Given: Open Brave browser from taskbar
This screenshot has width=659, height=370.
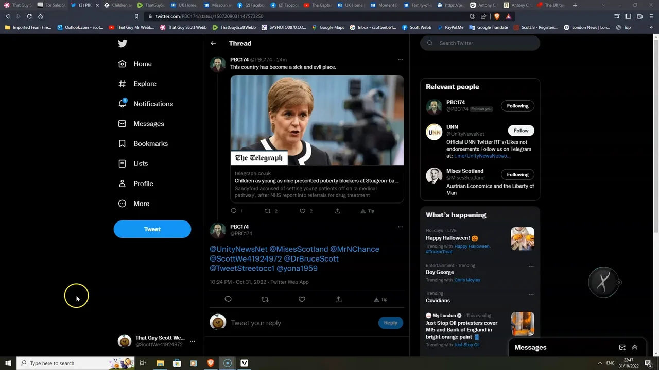Looking at the screenshot, I should coord(210,363).
